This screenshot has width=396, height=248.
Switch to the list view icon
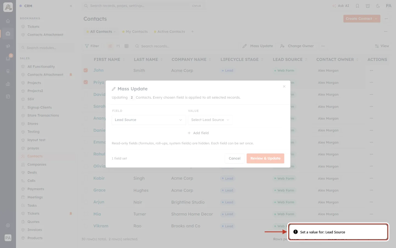pos(110,46)
